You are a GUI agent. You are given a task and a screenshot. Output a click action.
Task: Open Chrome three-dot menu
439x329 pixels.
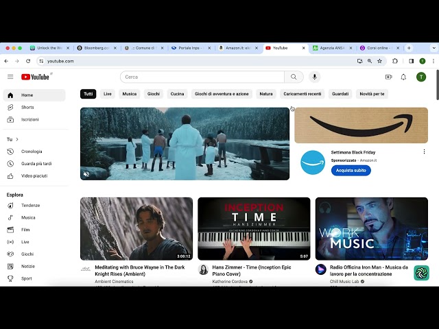pos(433,61)
